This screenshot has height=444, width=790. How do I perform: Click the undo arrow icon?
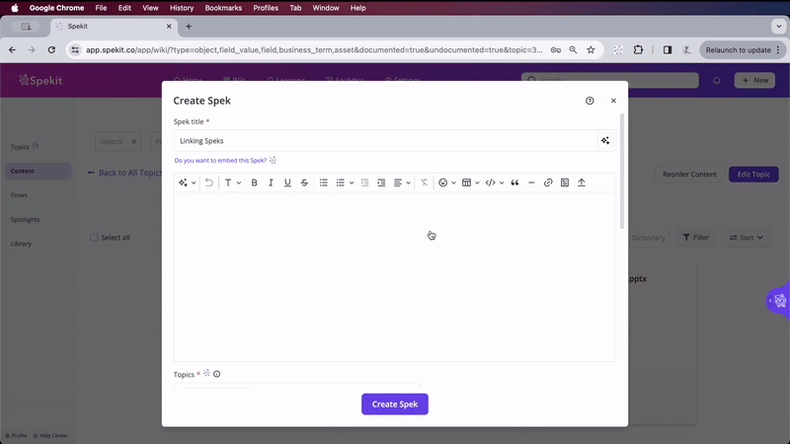coord(209,183)
